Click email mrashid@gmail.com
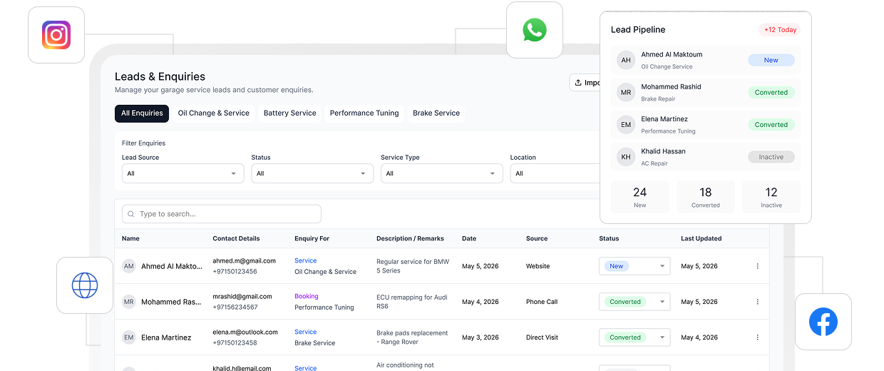Viewport: 884px width, 371px height. pyautogui.click(x=242, y=297)
